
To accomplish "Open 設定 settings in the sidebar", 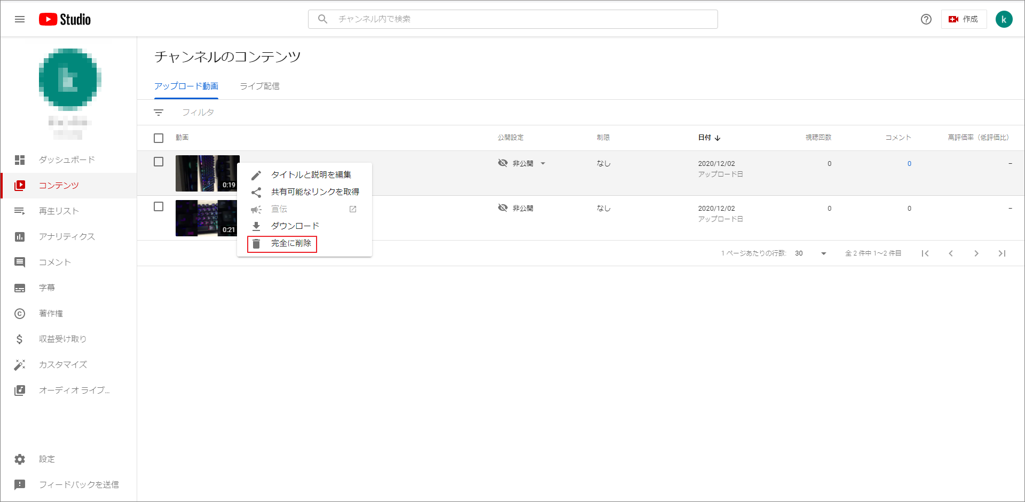I will (68, 459).
